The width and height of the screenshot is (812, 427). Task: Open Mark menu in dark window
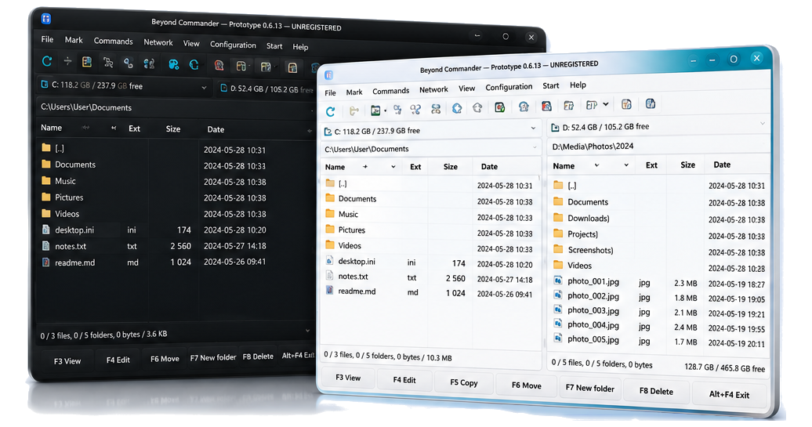tap(74, 40)
